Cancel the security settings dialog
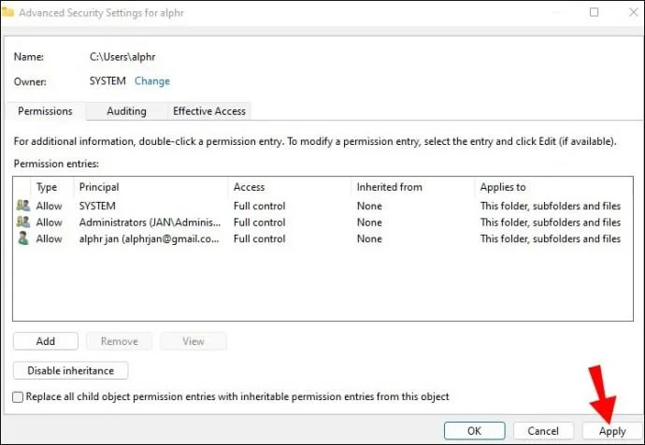Screen dimensions: 645x445 [543, 431]
